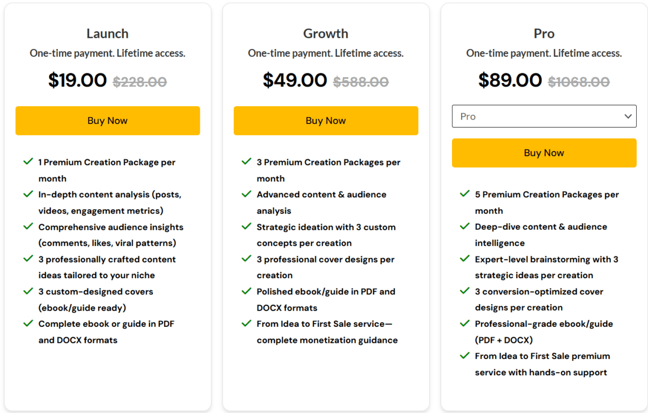
Task: Click checkmark next to 'In-depth content analysis'
Action: pyautogui.click(x=29, y=194)
